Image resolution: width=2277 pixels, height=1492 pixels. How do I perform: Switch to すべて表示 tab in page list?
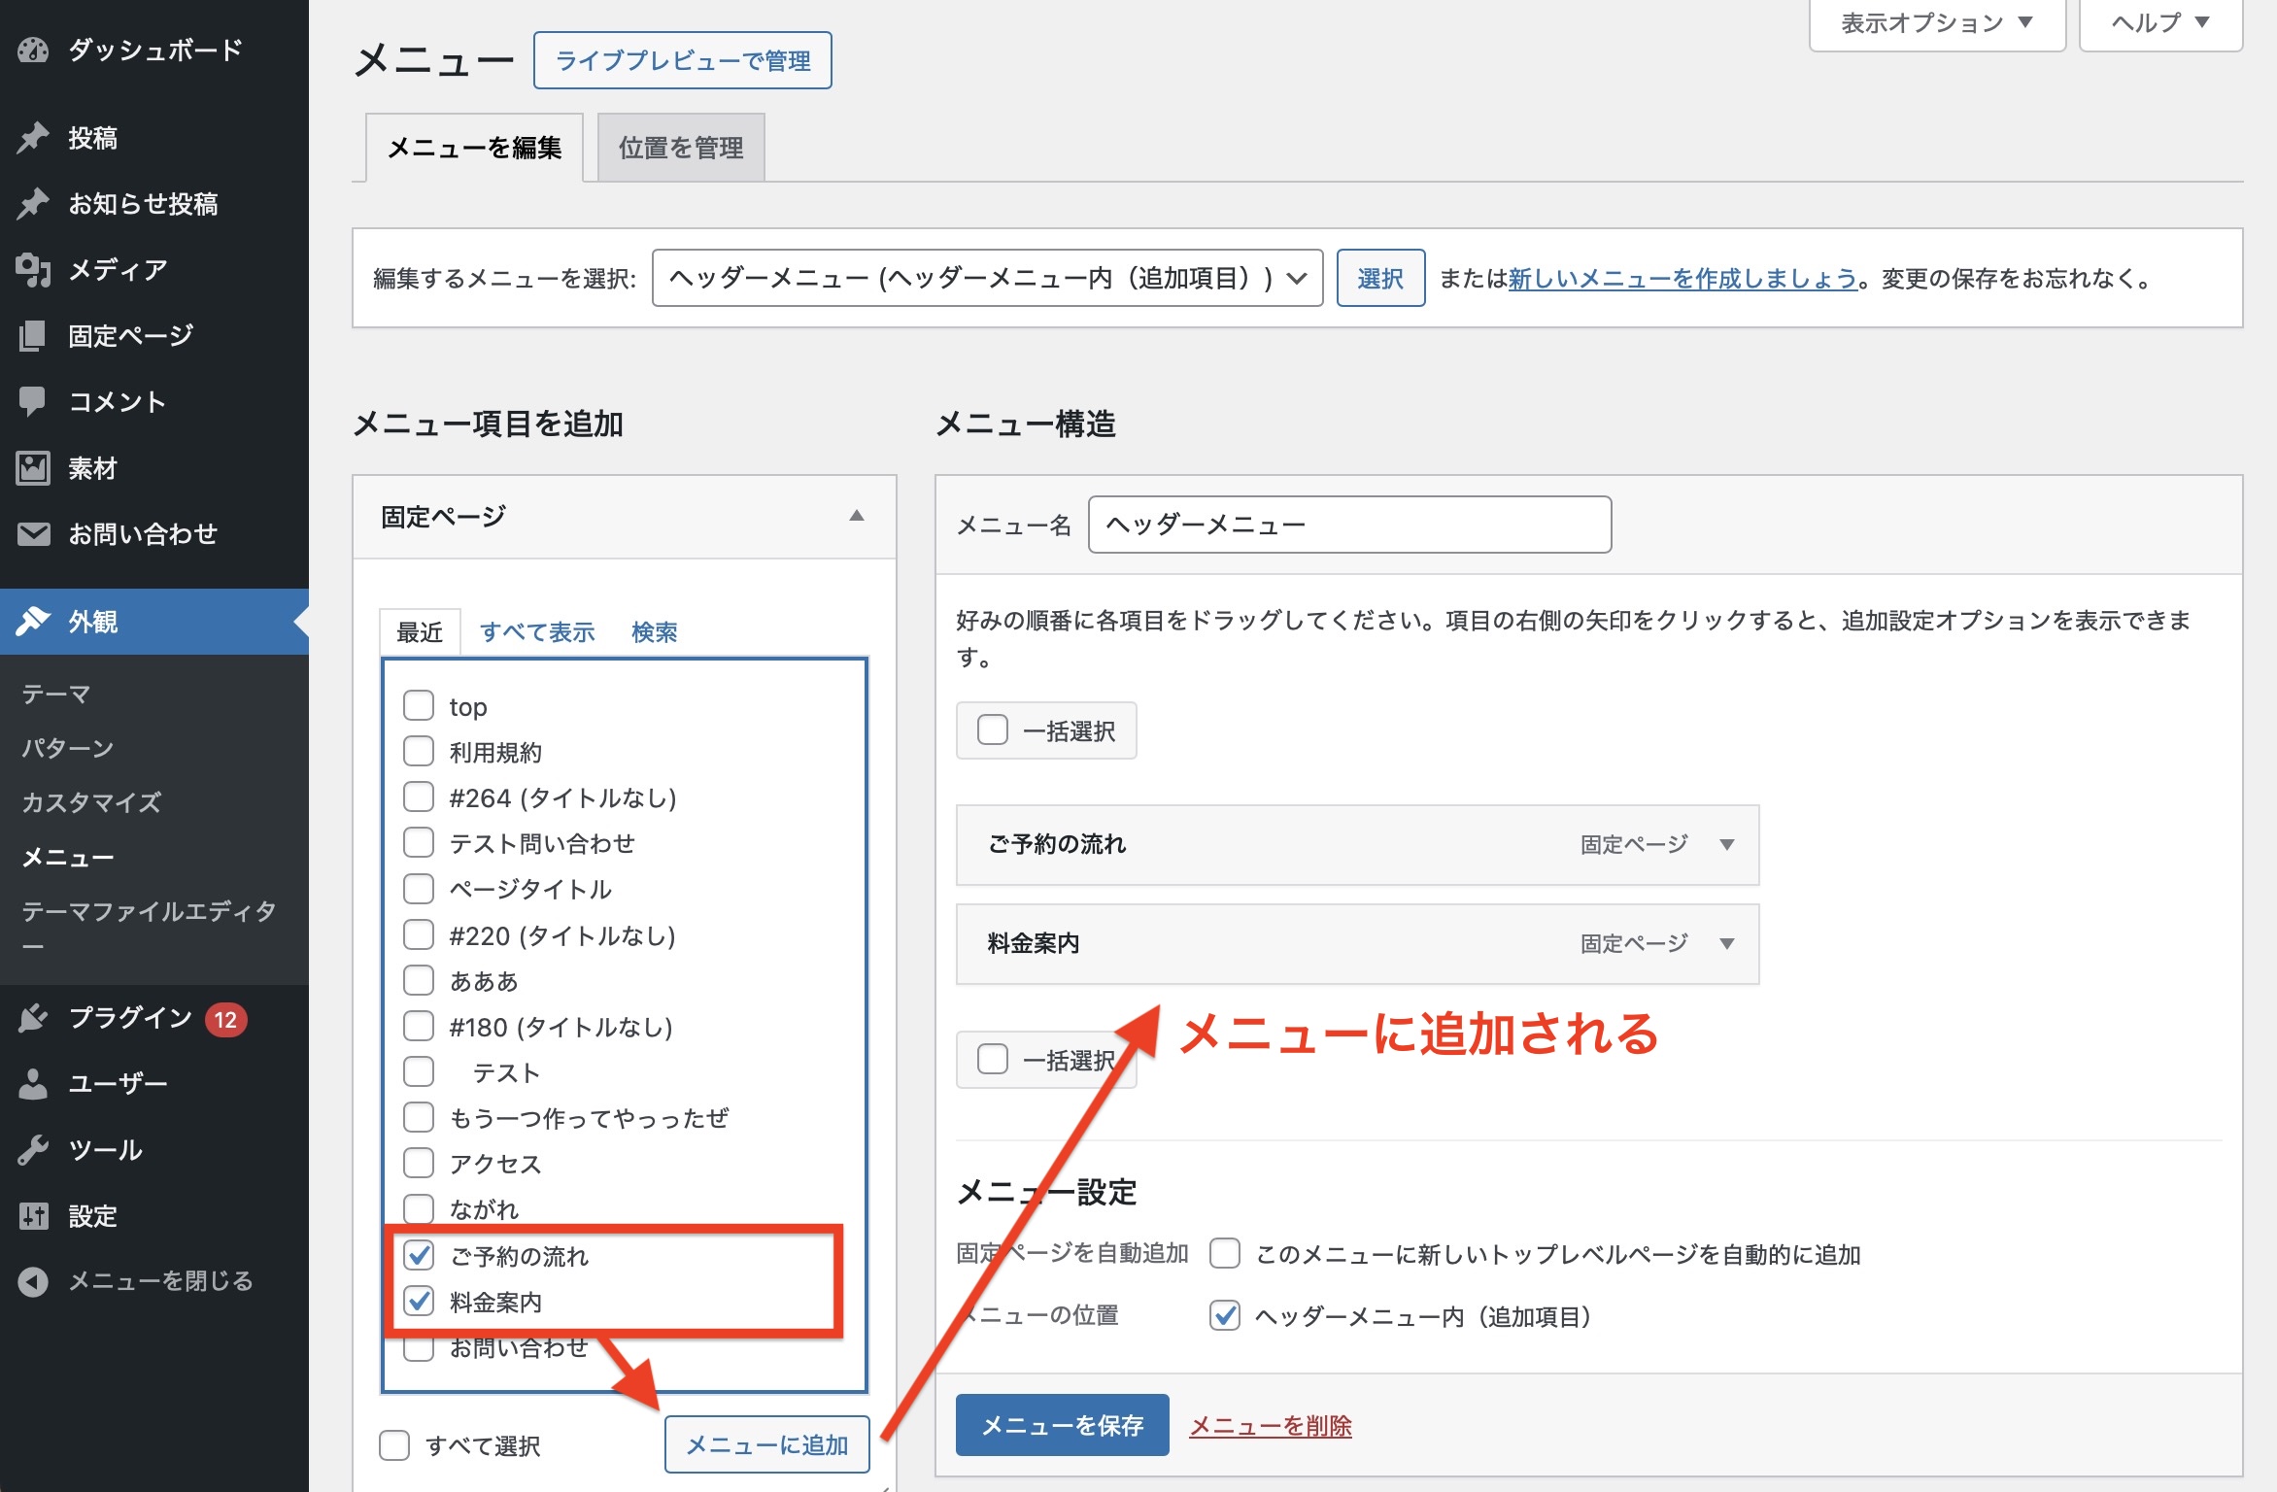pyautogui.click(x=537, y=632)
